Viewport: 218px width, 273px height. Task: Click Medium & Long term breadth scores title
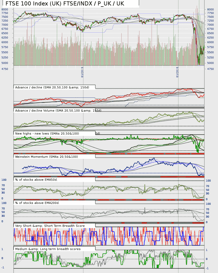coord(48,249)
